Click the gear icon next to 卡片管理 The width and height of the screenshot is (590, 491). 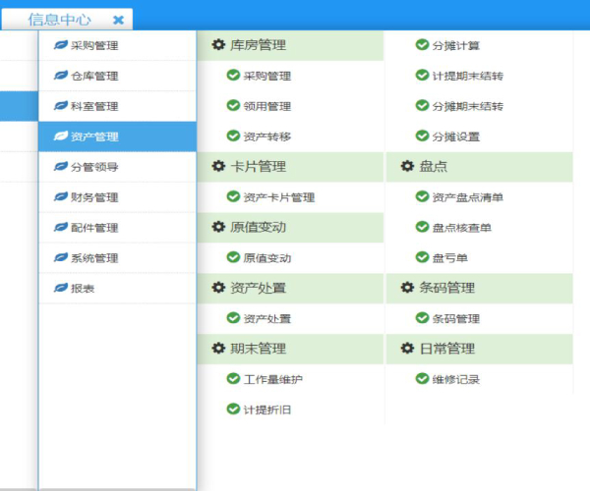point(218,167)
